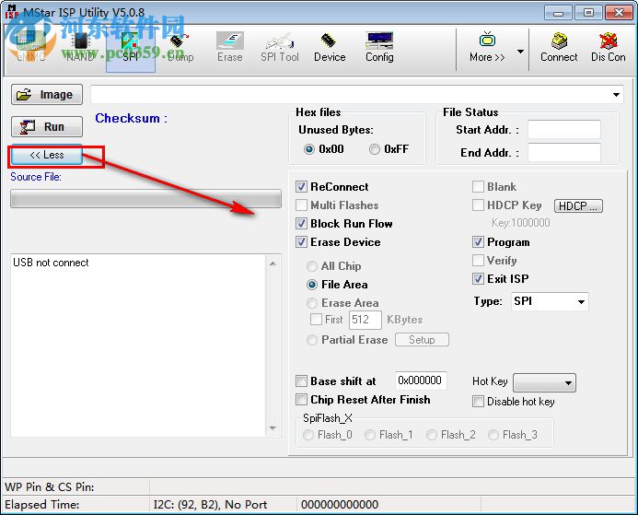Click the 000000000000 status bar value
638x515 pixels.
point(340,505)
